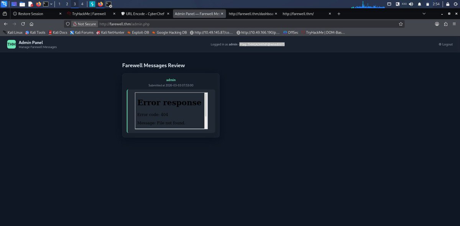Open the volume control in system tray
Viewport: 460px width, 226px height.
411,4
